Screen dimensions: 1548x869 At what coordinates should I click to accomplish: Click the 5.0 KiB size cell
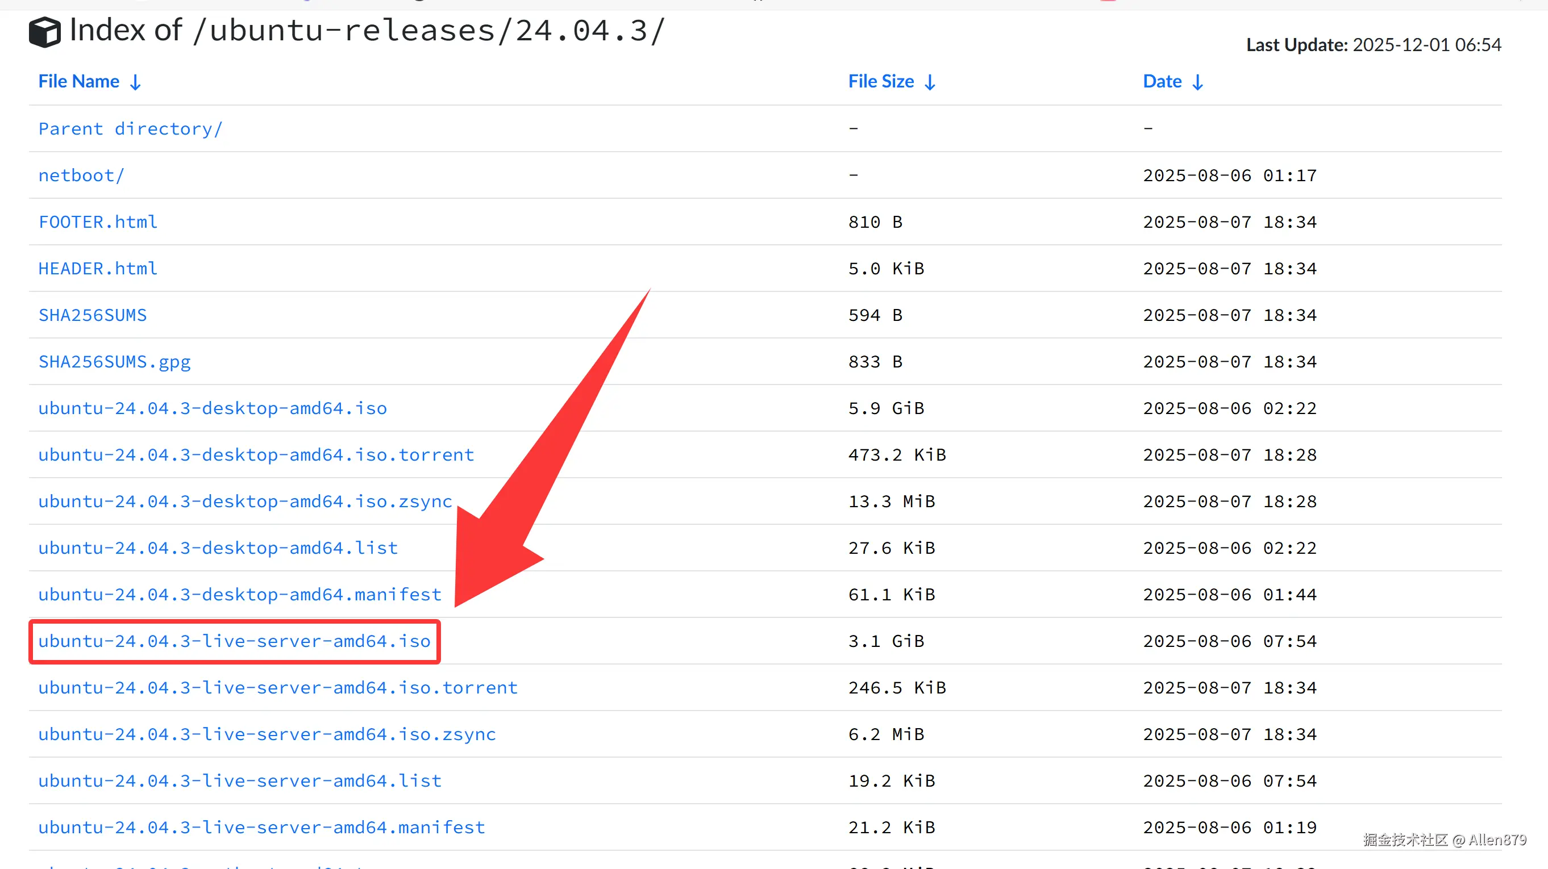tap(887, 269)
